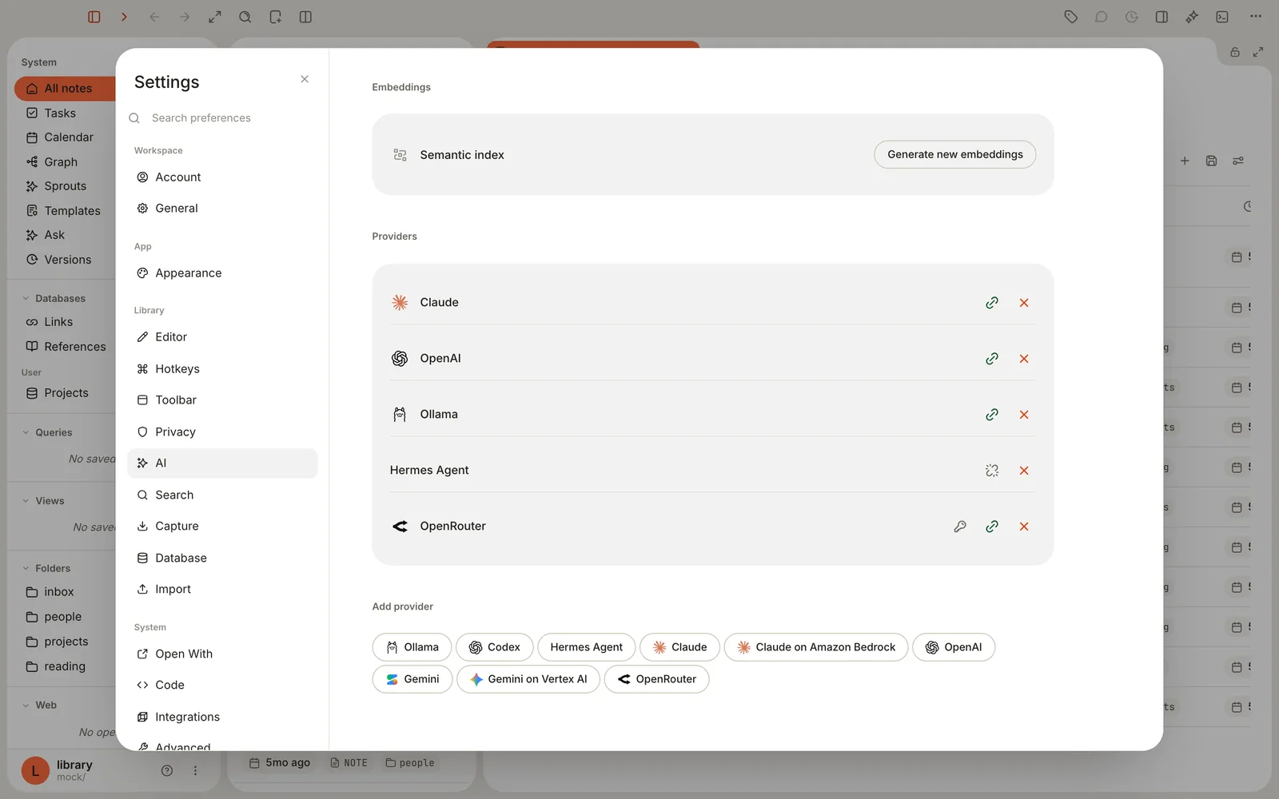
Task: Open the Graph view in sidebar
Action: [x=61, y=162]
